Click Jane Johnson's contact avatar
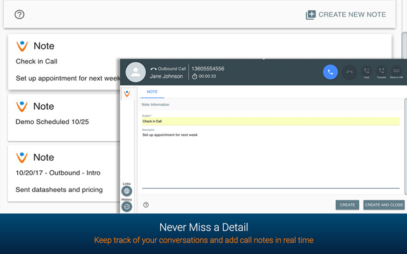The width and height of the screenshot is (407, 254). tap(135, 72)
